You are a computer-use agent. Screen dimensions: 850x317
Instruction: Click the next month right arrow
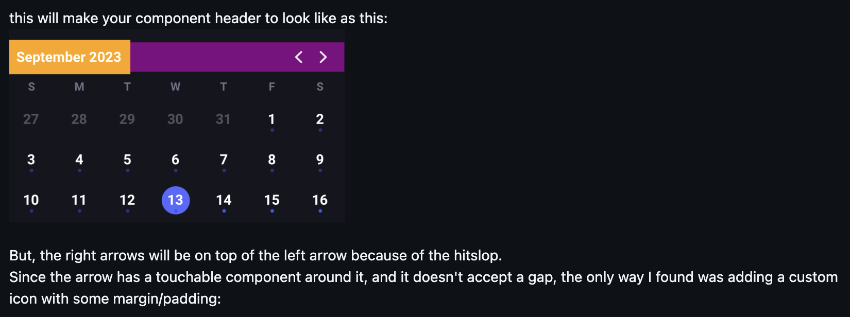tap(323, 57)
